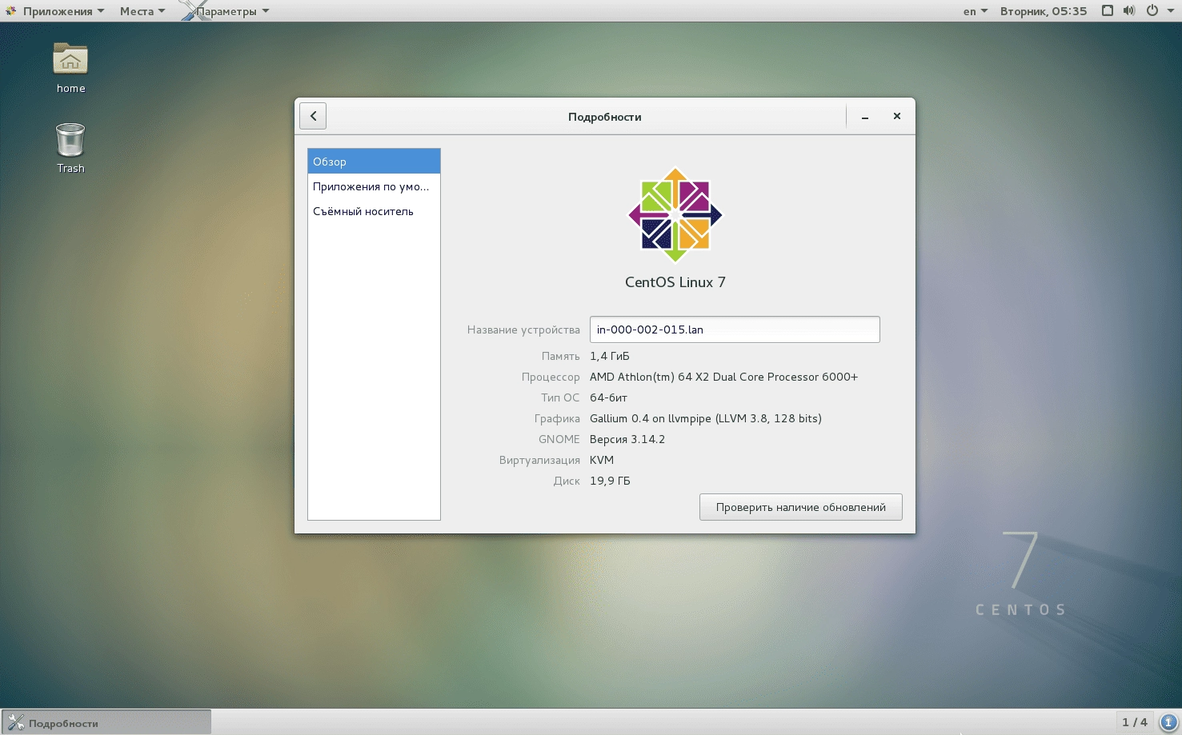Click the Графика label
Image resolution: width=1182 pixels, height=735 pixels.
click(x=557, y=418)
